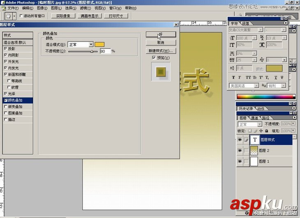Lock position icon in Layers panel

[x=261, y=131]
